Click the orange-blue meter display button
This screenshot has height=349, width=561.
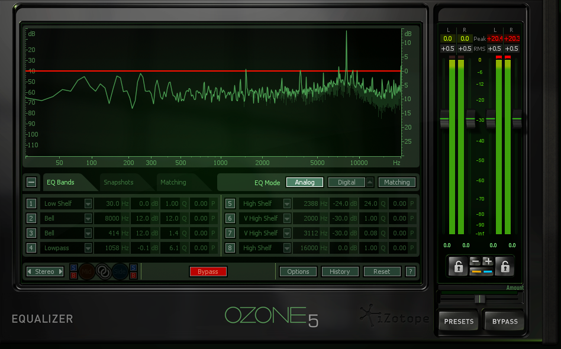coord(481,272)
